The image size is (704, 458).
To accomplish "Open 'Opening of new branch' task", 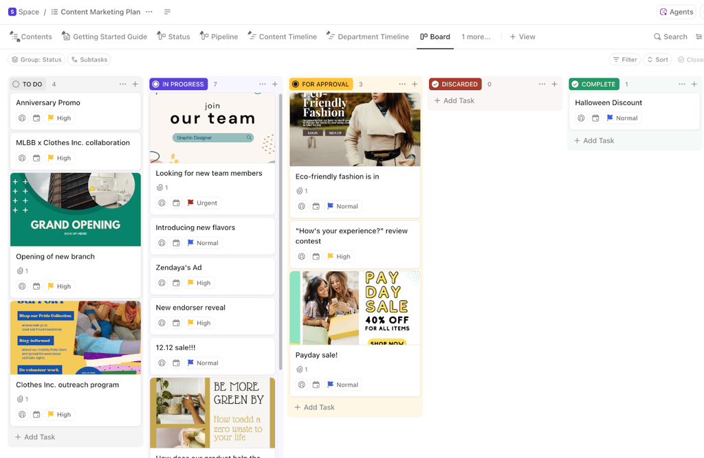I will 55,257.
